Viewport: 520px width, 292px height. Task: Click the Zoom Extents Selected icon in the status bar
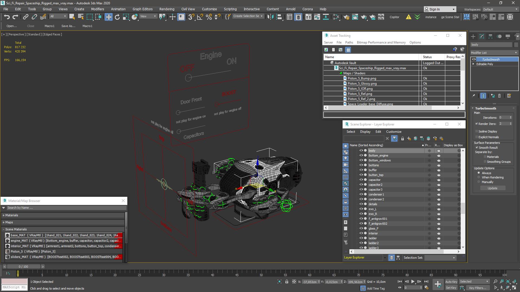(279, 282)
